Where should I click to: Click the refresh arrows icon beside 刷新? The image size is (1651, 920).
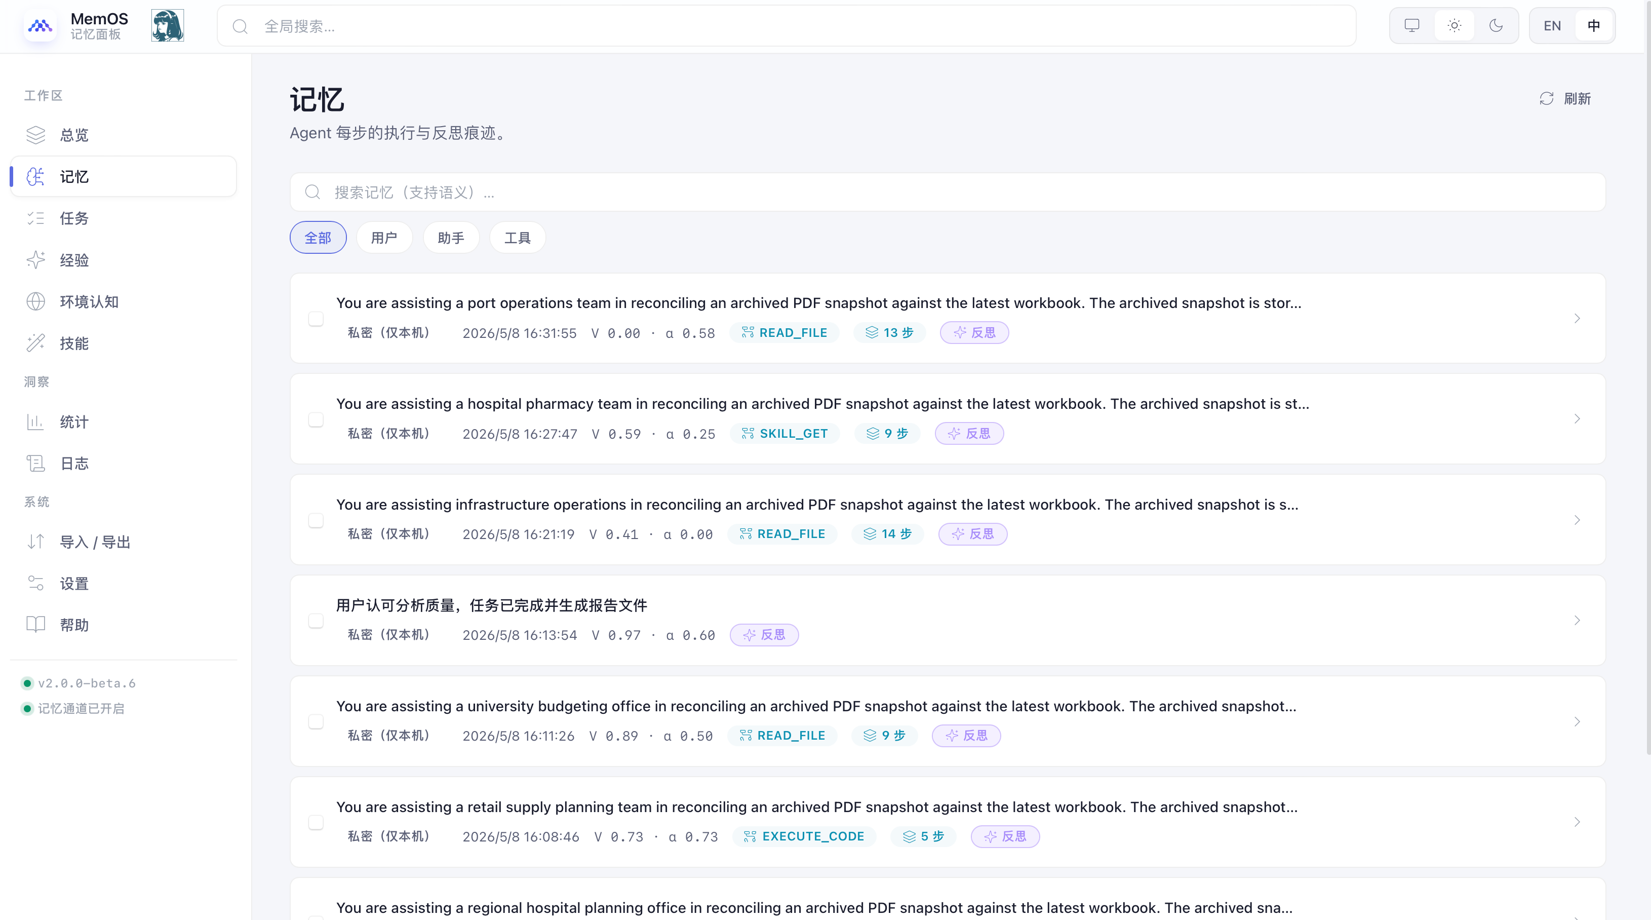[1547, 99]
